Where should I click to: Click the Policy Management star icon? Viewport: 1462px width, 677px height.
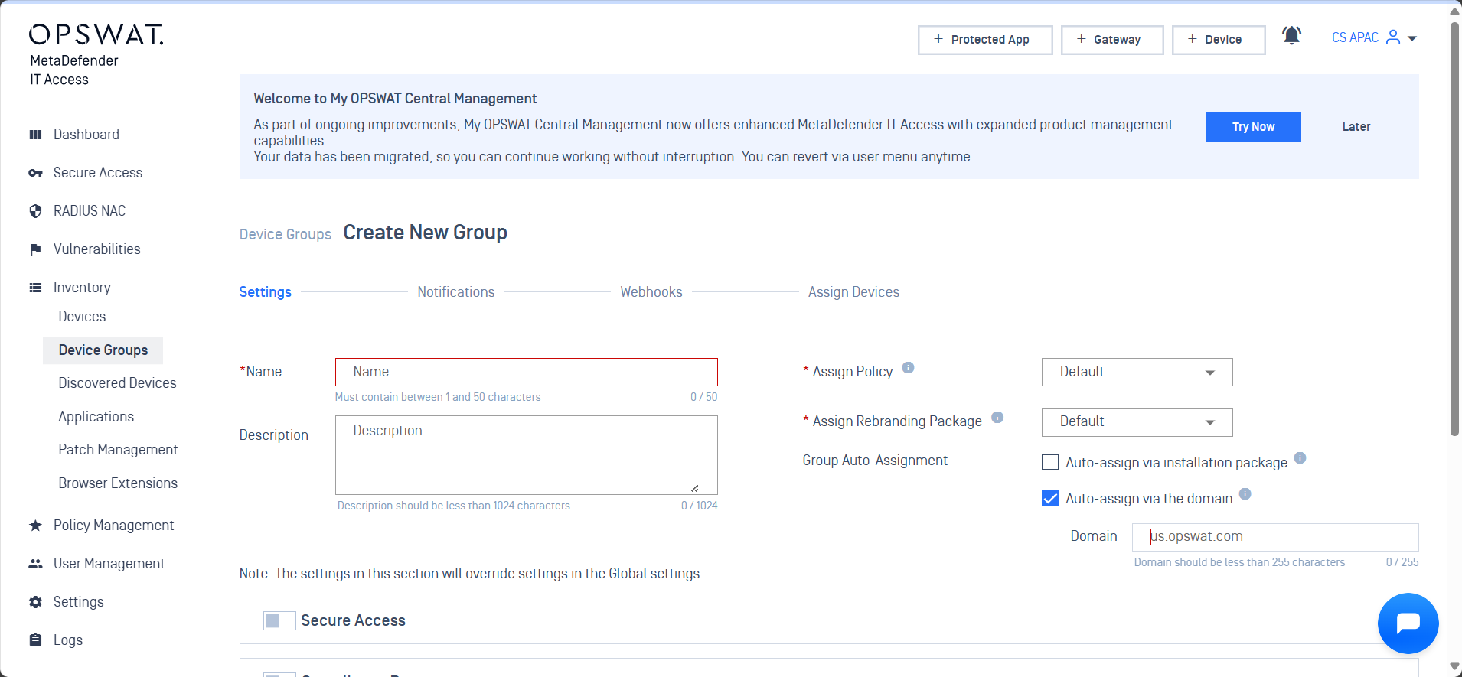[35, 526]
